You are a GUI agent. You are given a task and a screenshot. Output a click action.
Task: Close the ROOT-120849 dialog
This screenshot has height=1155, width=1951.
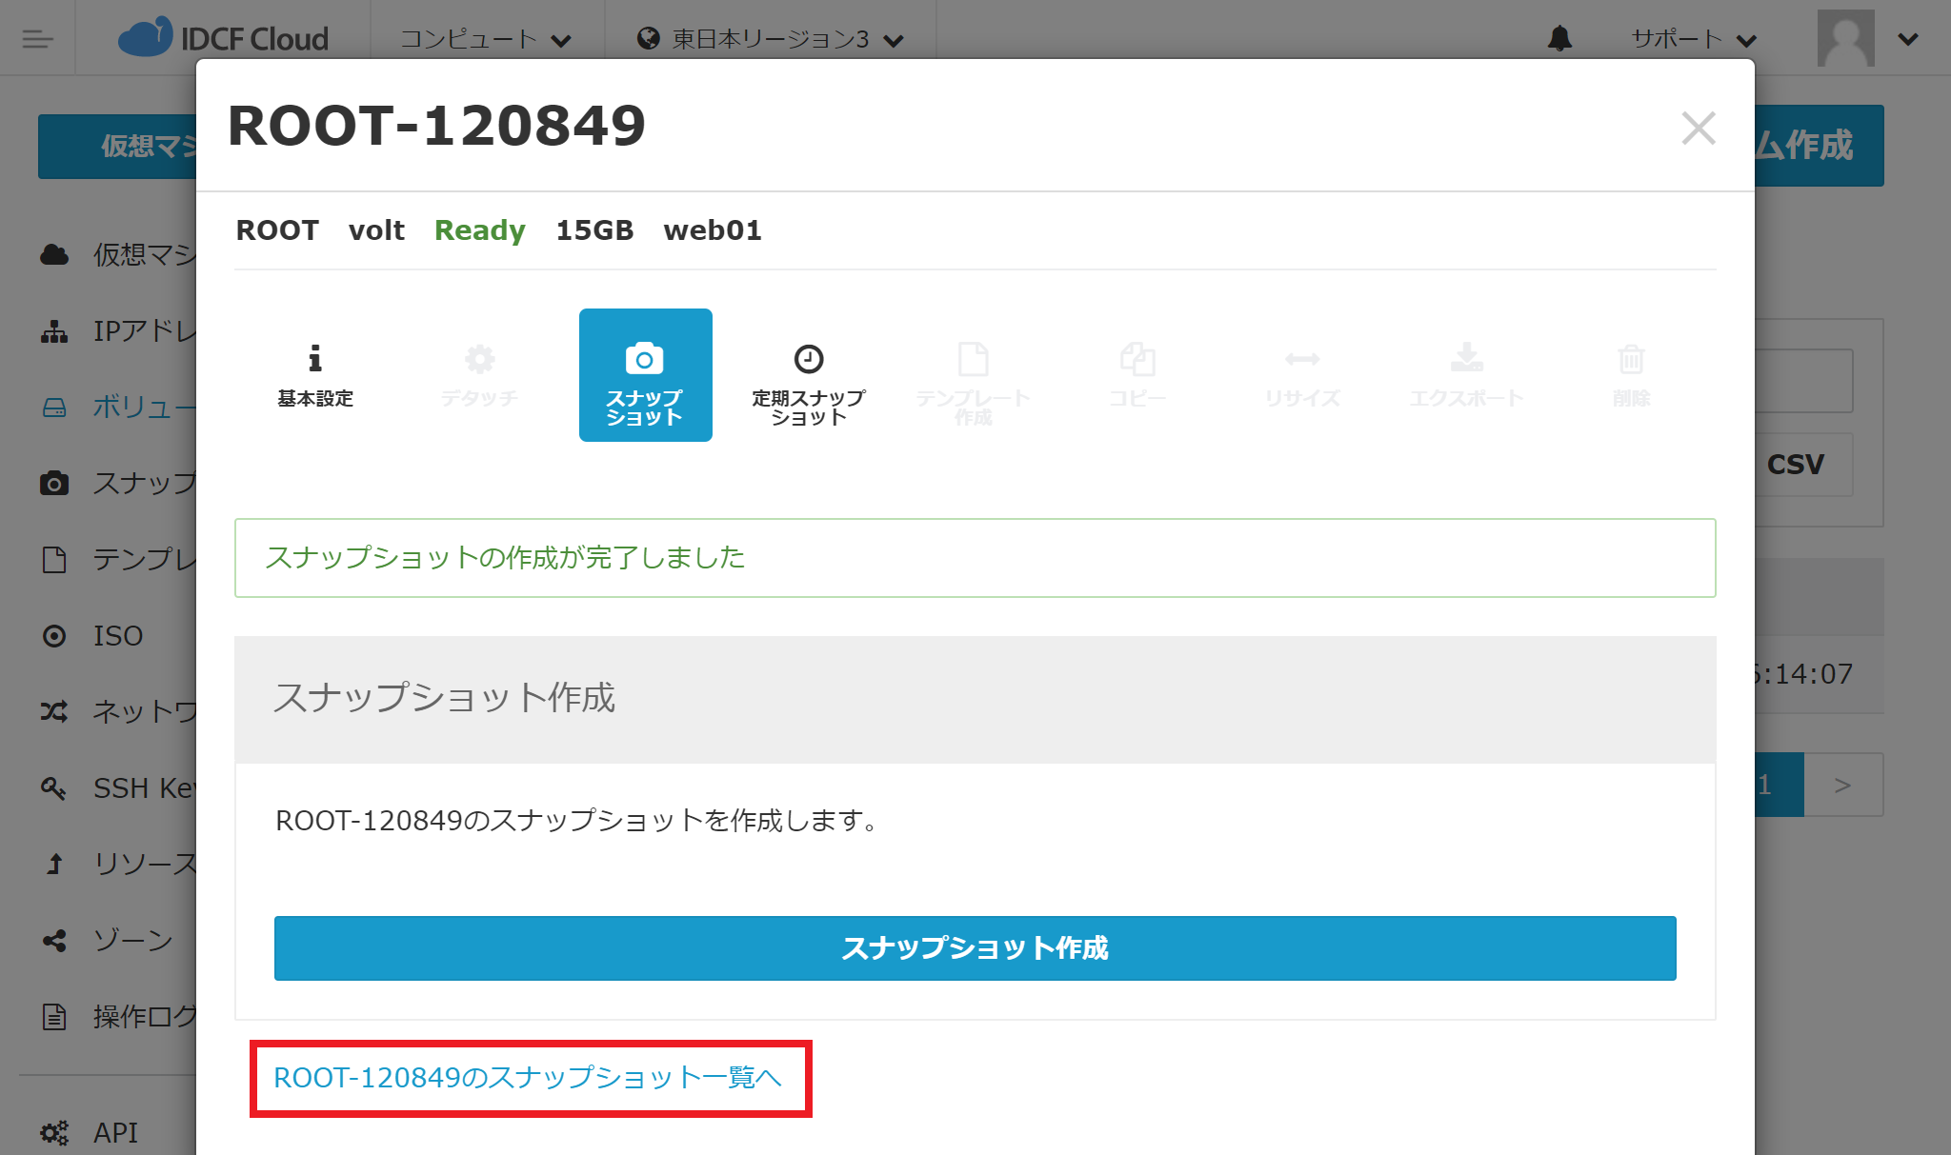(1698, 128)
